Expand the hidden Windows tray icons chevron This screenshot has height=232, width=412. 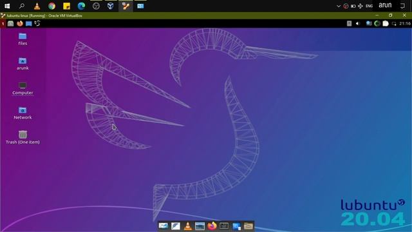click(339, 6)
